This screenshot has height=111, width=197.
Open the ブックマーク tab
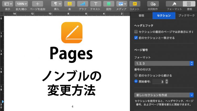186,16
